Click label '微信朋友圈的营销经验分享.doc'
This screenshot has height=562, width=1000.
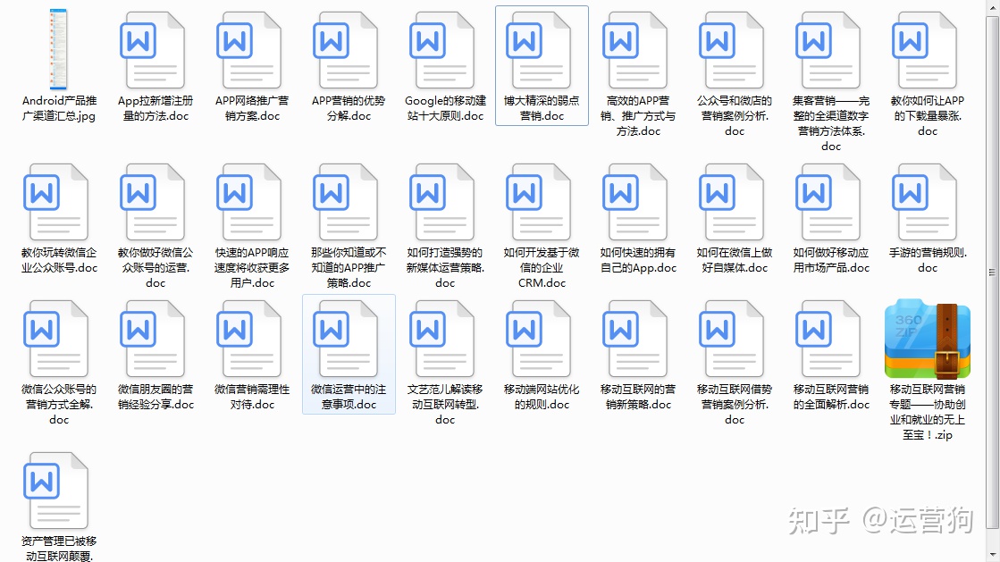(x=155, y=397)
